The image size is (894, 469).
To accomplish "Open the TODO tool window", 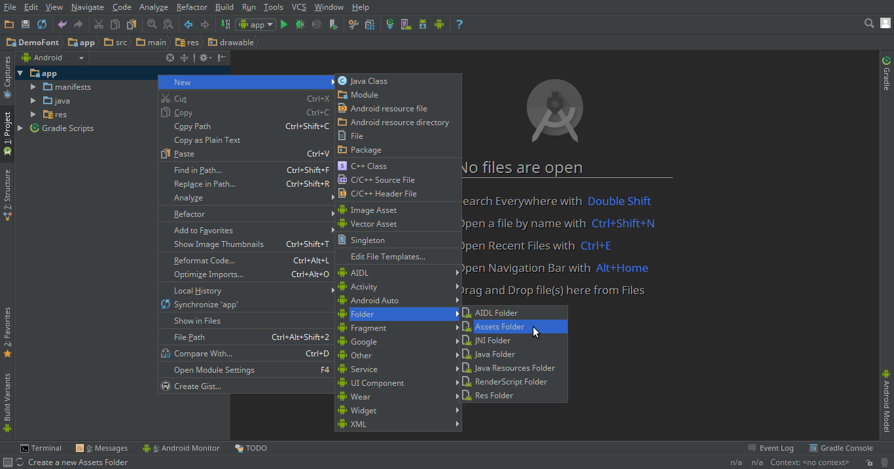I will click(x=251, y=448).
